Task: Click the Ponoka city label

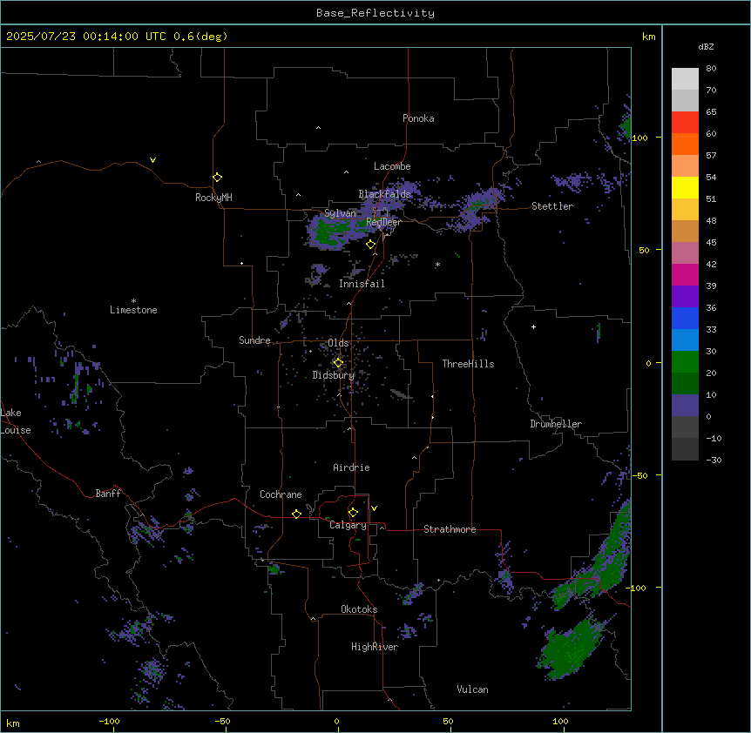Action: [x=418, y=118]
